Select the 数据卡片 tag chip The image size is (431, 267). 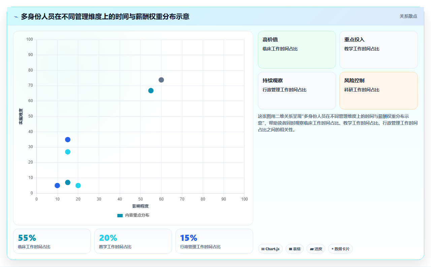(340, 249)
